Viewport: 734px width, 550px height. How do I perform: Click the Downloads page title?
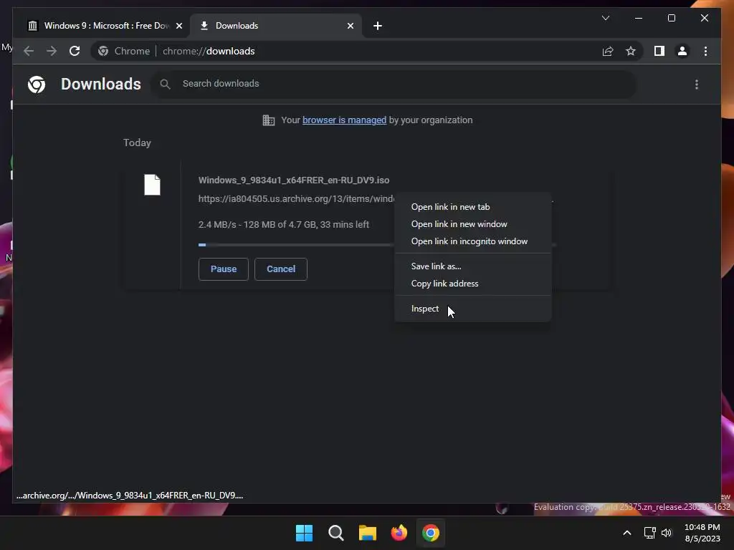tap(100, 85)
